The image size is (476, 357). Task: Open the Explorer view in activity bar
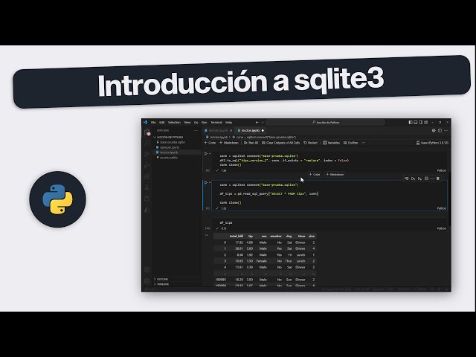(x=147, y=132)
